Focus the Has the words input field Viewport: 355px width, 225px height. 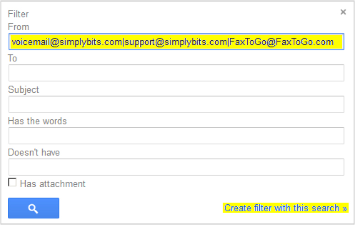(176, 136)
